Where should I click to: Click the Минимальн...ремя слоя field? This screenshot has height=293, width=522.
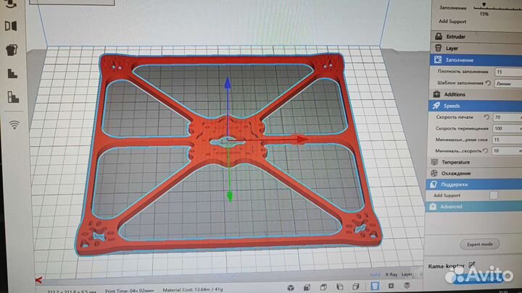point(507,140)
